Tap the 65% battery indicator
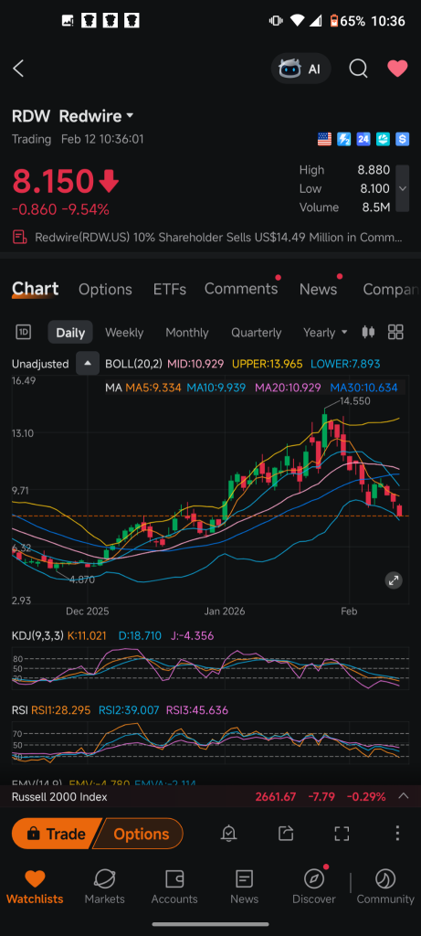Screen dimensions: 421x936 point(347,21)
